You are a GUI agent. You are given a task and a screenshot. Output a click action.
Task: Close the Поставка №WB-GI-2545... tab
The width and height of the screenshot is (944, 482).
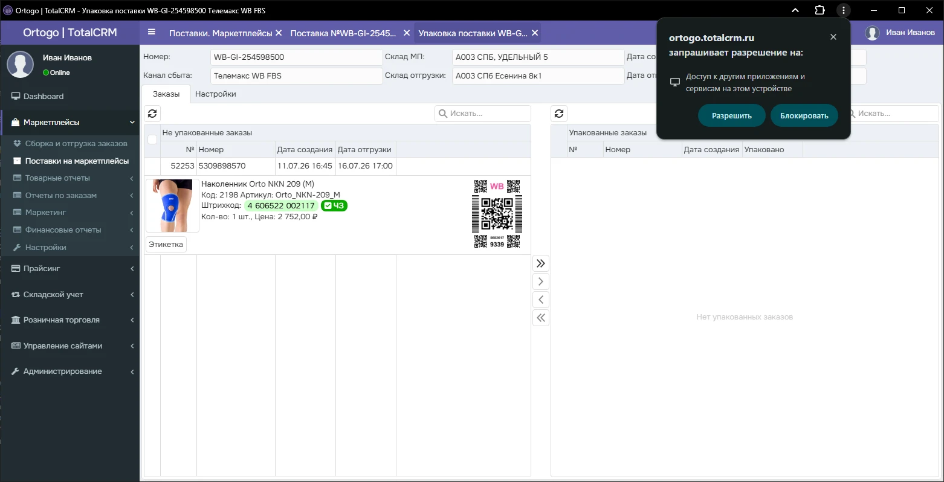coord(407,33)
